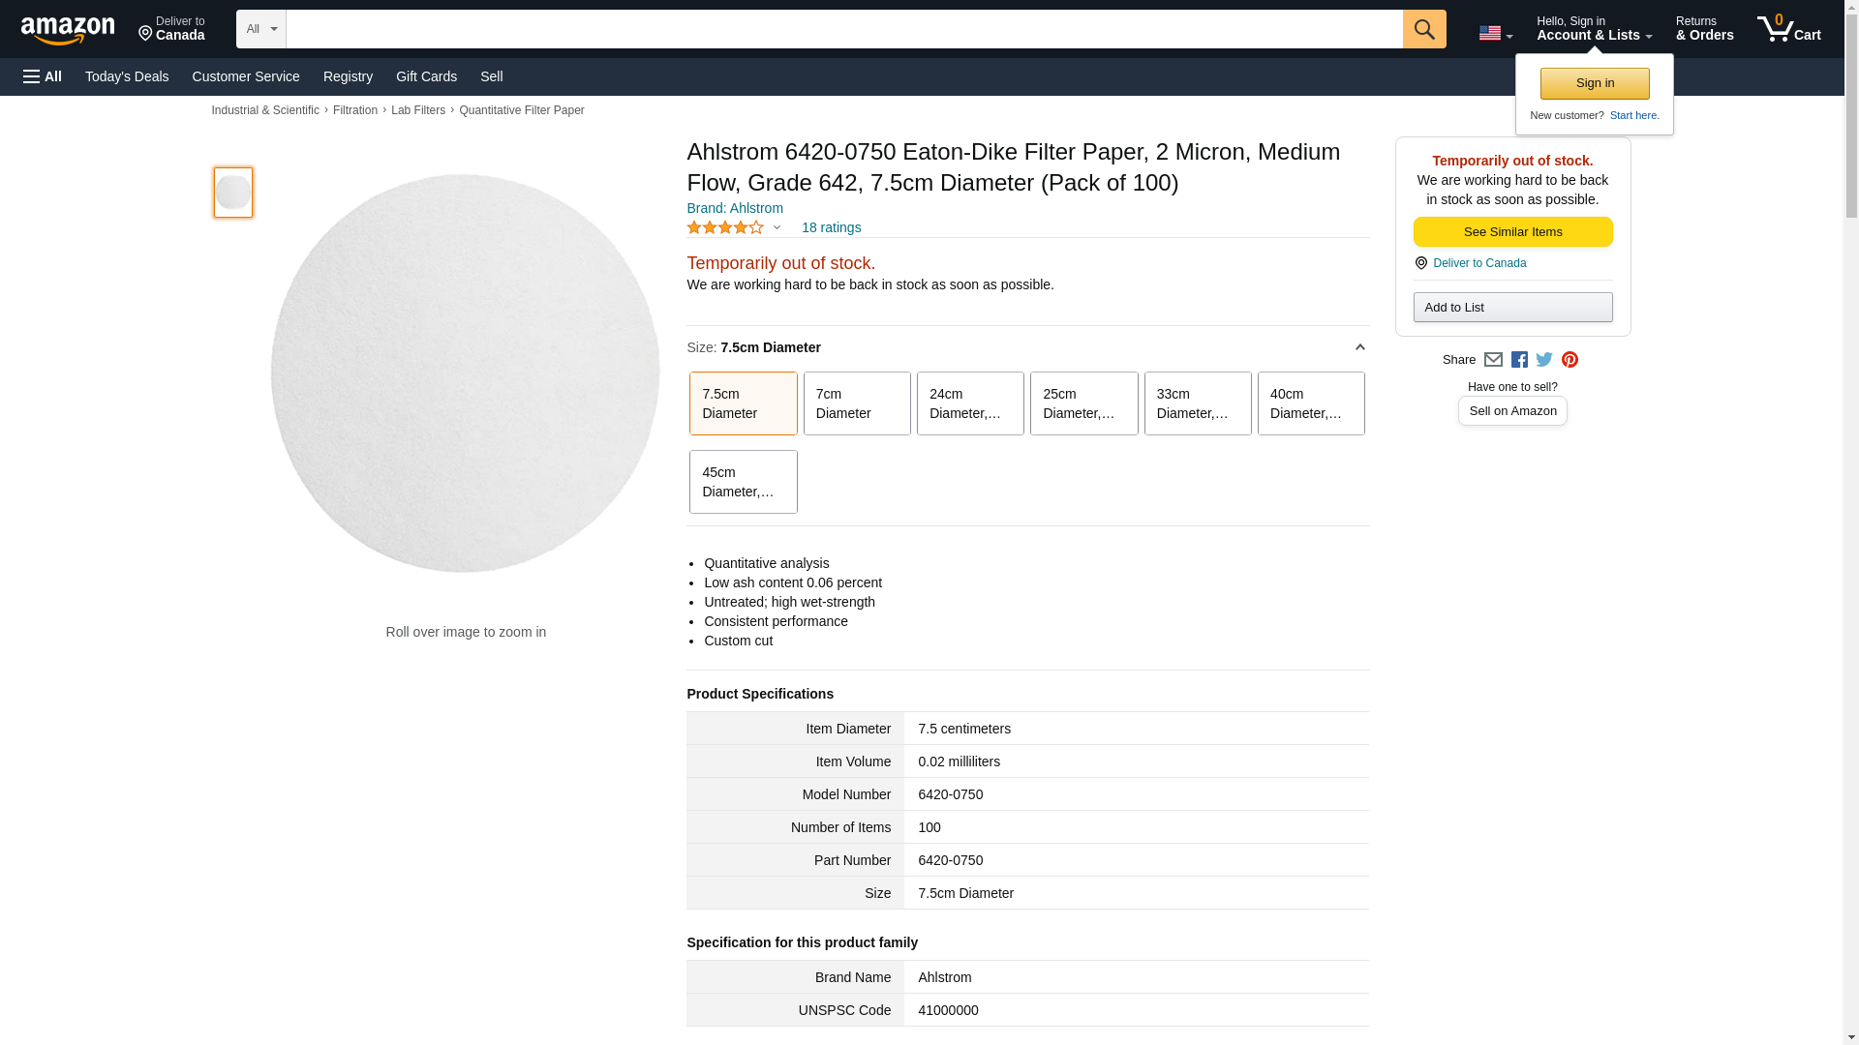
Task: Open the shopping cart icon
Action: [1788, 29]
